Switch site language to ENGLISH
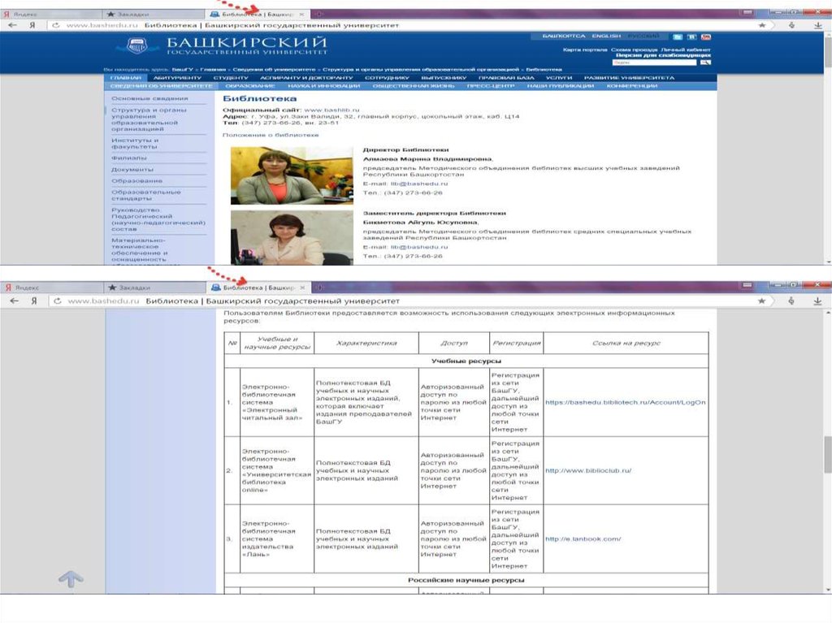This screenshot has height=623, width=832. coord(606,37)
